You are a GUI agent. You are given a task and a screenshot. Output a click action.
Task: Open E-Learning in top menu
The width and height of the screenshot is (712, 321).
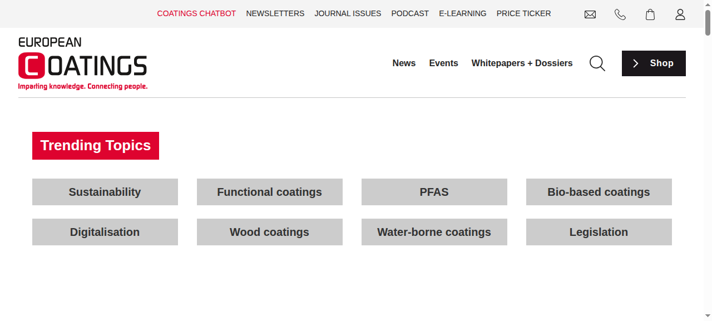[x=463, y=13]
